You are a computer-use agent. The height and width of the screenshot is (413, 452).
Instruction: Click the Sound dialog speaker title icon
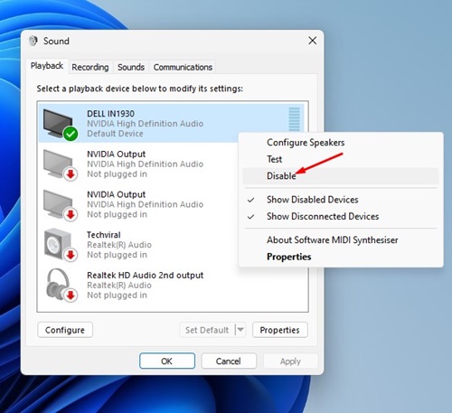(x=33, y=41)
